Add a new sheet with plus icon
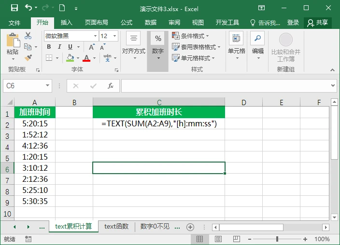Image resolution: width=340 pixels, height=245 pixels. point(190,227)
